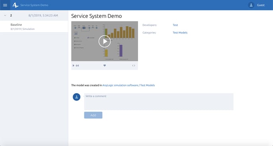Screen dimensions: 273x146
Task: Click the Categories: label
Action: 149,33
